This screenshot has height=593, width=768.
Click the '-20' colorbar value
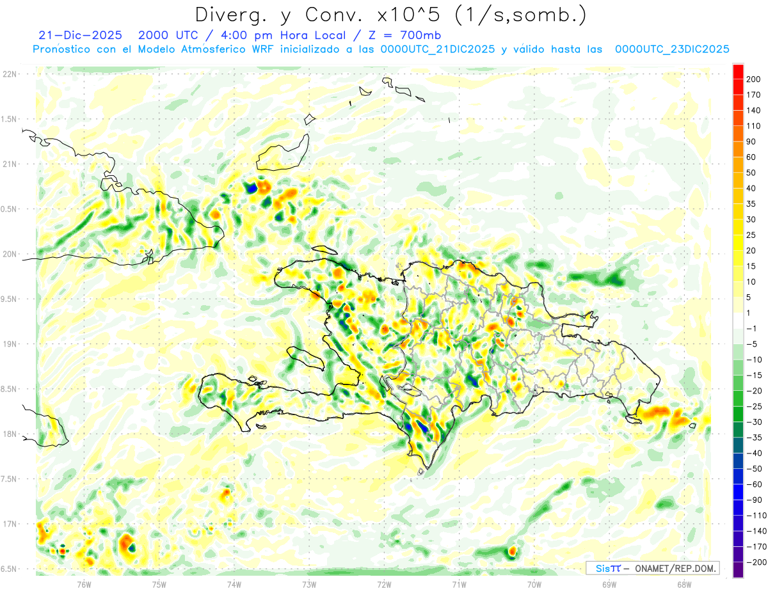755,391
